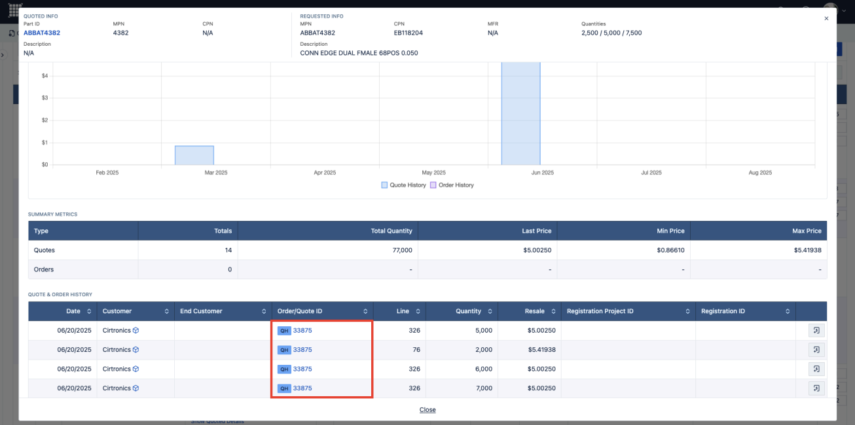Click Orders total count 0
Viewport: 855px width, 425px height.
(230, 269)
